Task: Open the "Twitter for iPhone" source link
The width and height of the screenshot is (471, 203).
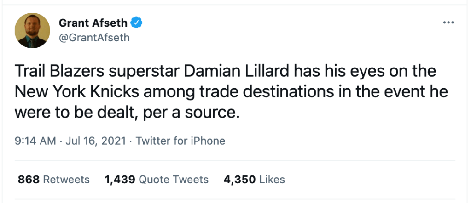Action: click(180, 141)
